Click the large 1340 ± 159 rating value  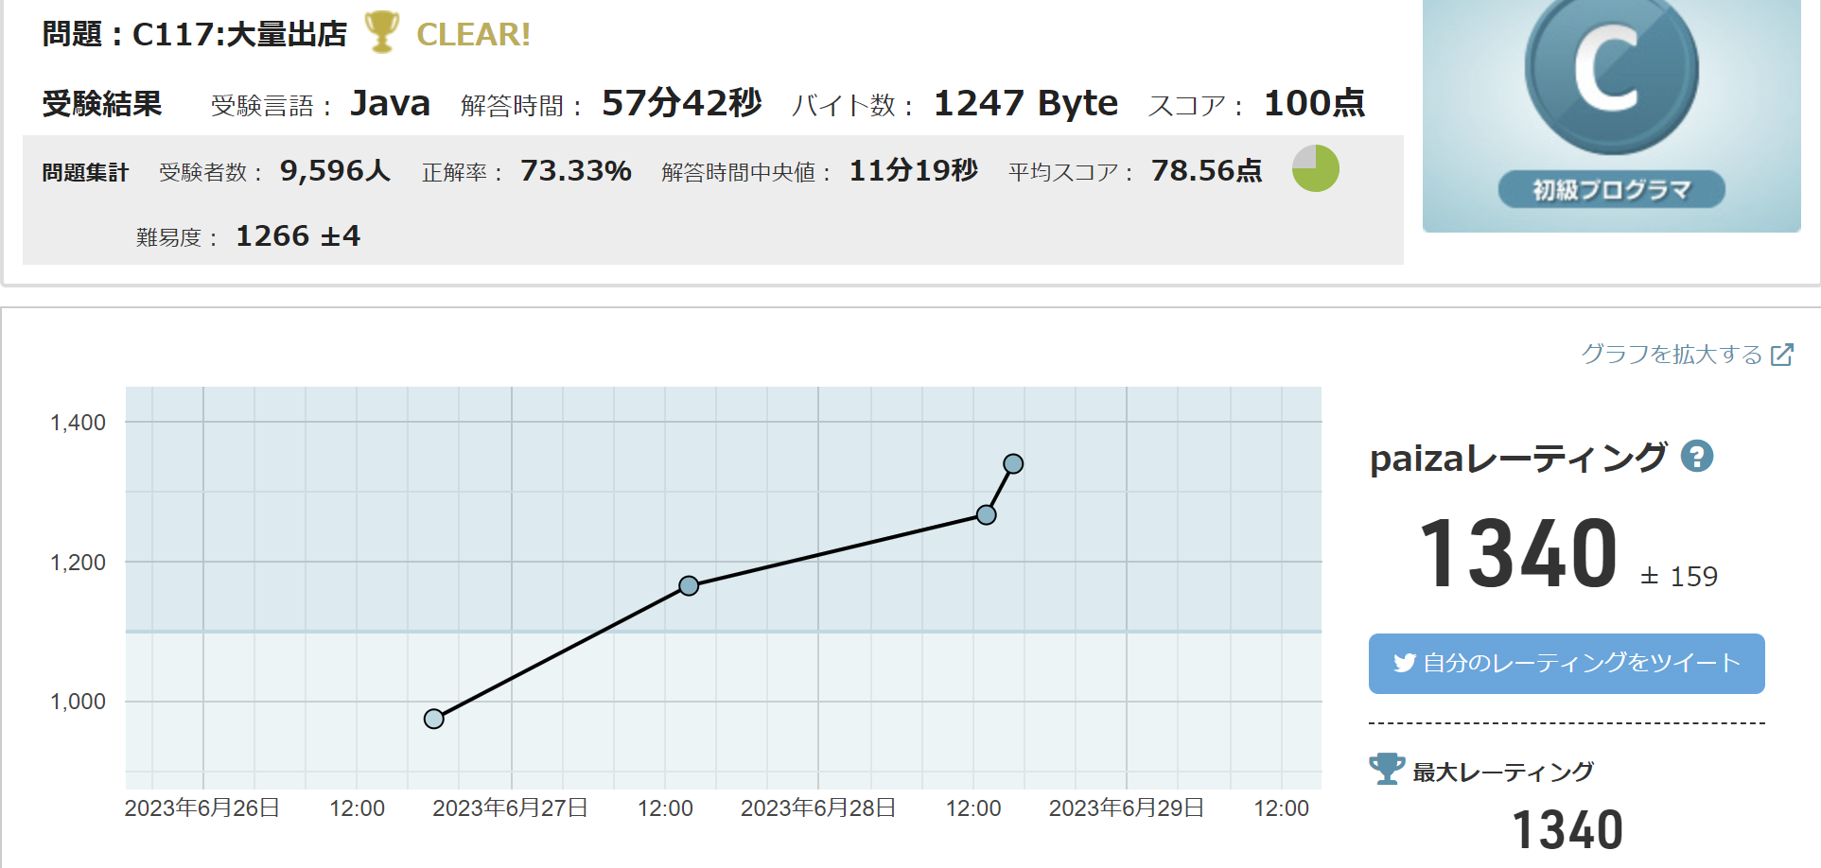click(x=1519, y=555)
